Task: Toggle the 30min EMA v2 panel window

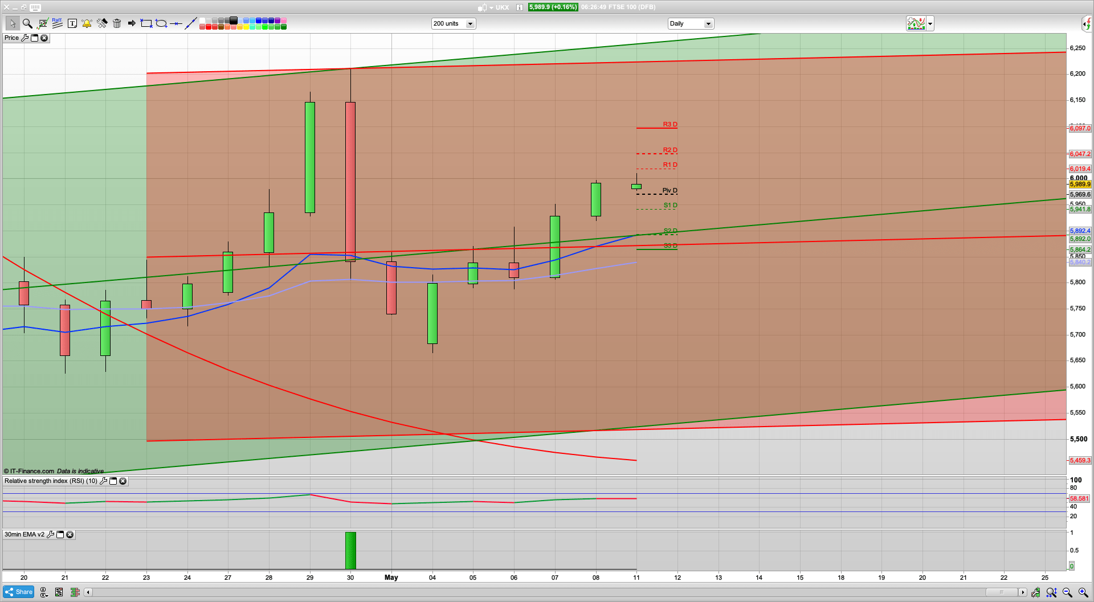Action: (60, 535)
